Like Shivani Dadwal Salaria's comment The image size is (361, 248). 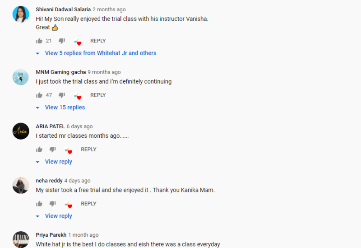click(x=39, y=41)
